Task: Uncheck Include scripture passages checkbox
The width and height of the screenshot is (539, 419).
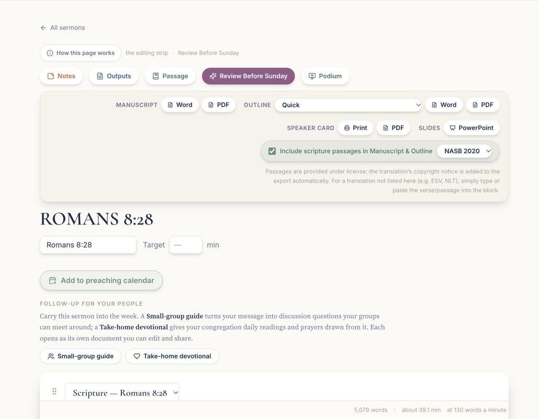Action: pos(272,151)
